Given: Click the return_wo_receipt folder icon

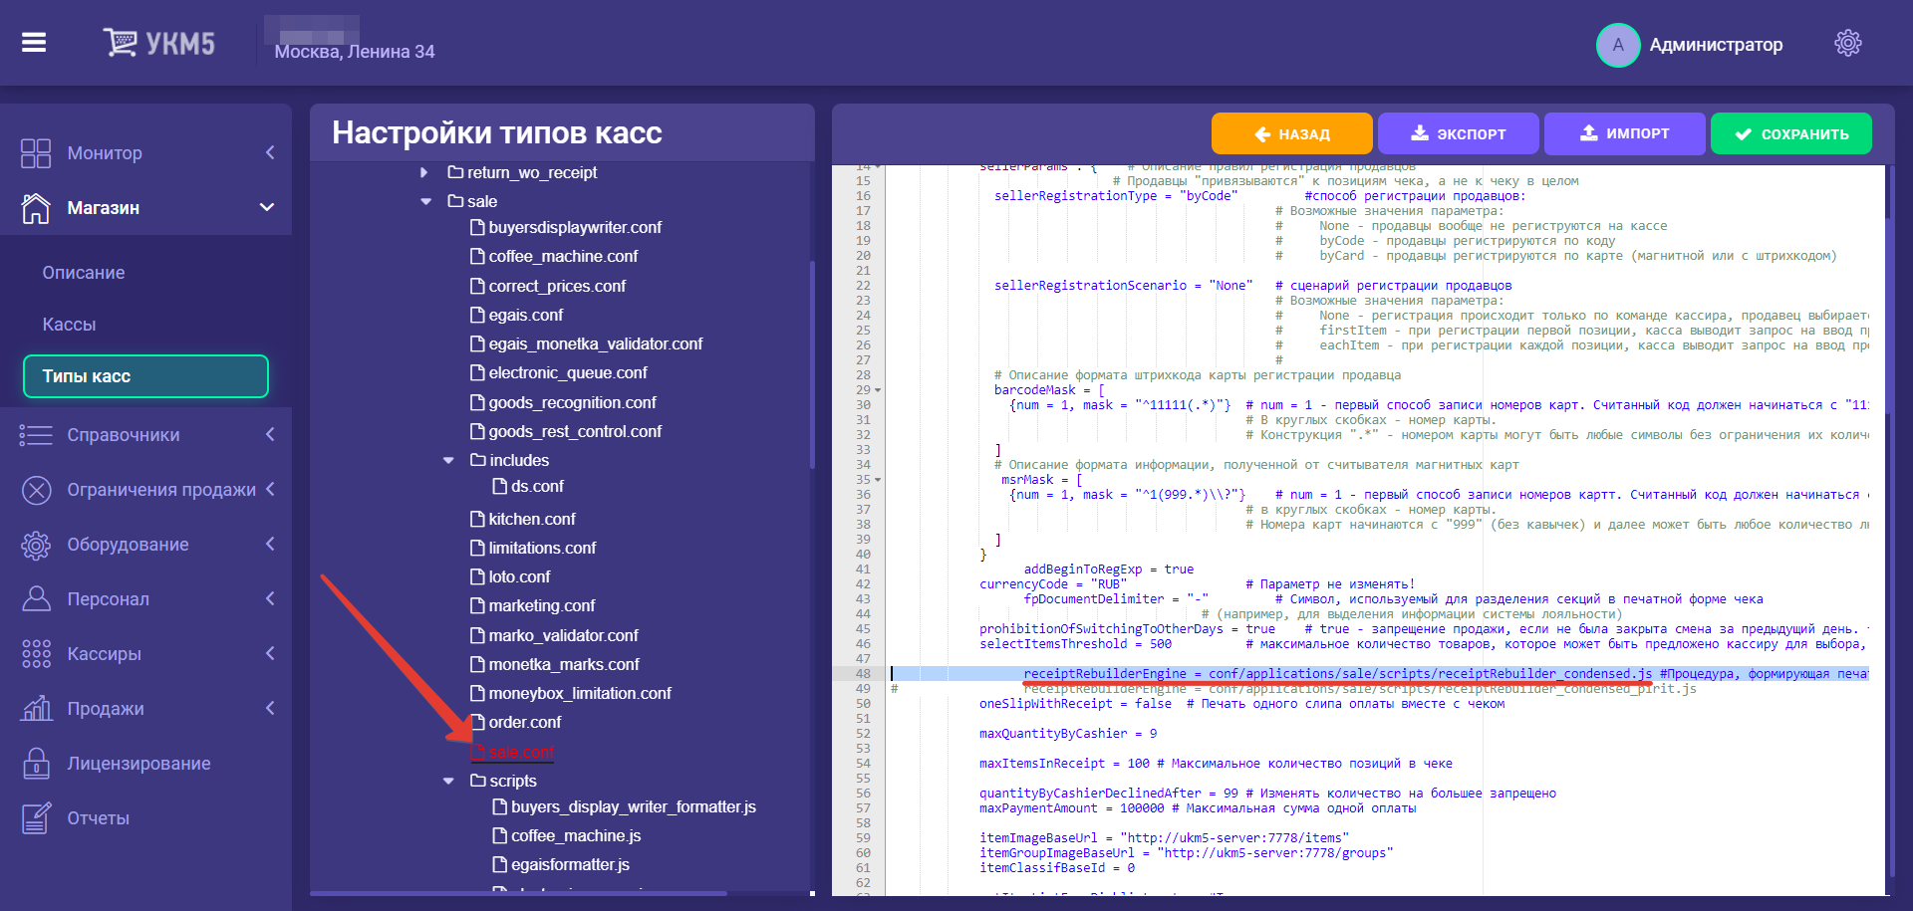Looking at the screenshot, I should [455, 172].
